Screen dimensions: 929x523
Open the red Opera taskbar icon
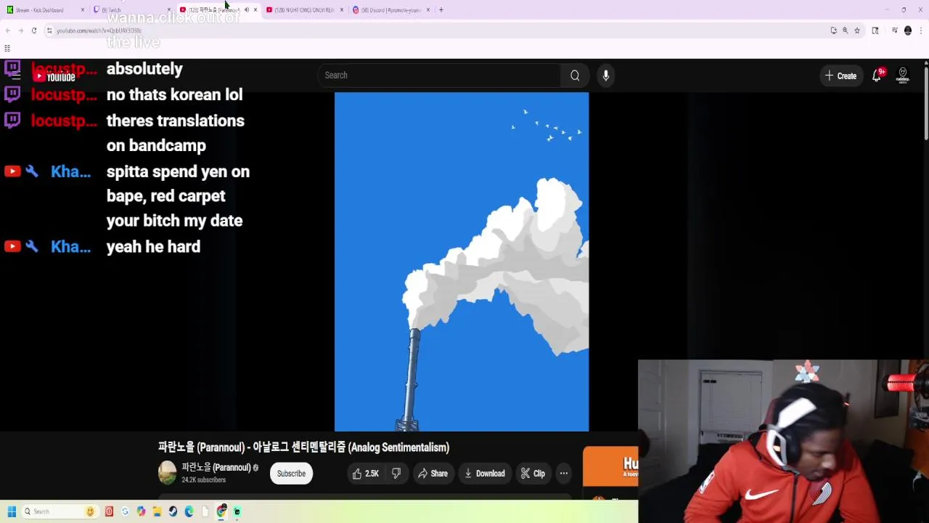coord(109,511)
